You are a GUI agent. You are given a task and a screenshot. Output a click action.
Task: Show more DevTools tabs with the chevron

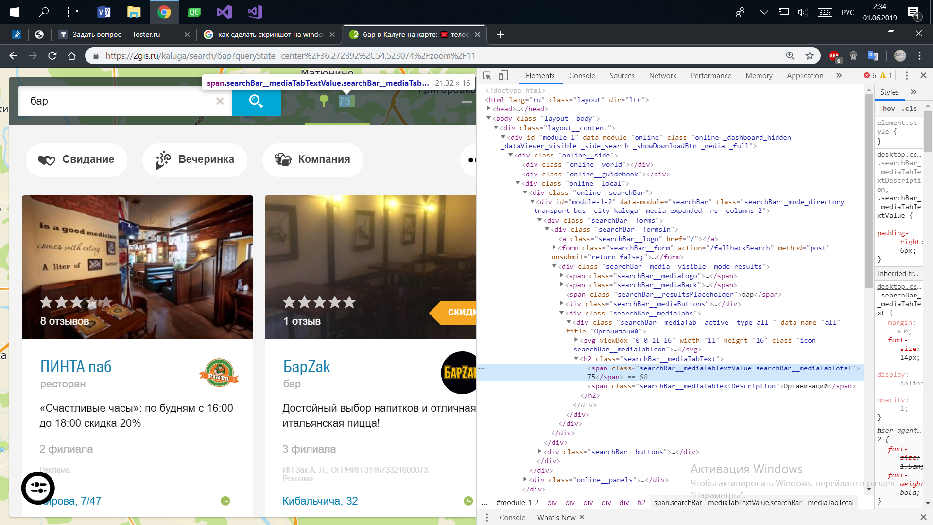coord(839,75)
